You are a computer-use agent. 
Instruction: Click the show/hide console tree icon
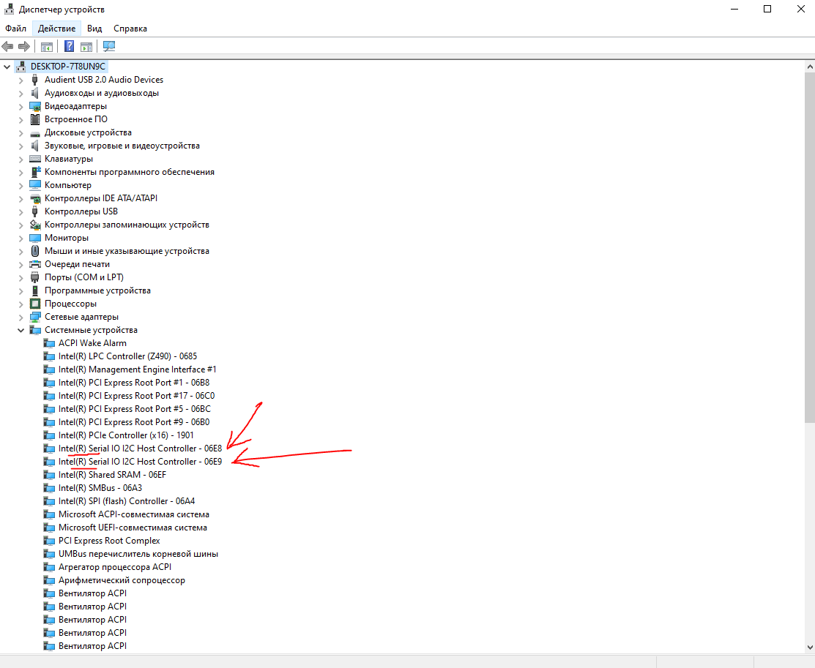click(47, 47)
